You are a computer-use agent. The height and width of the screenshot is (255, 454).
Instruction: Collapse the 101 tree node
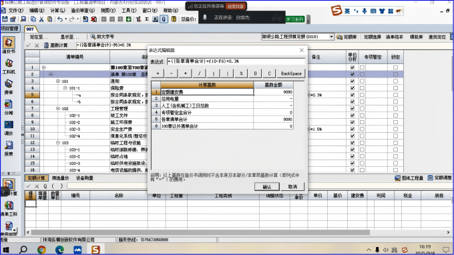pos(58,81)
